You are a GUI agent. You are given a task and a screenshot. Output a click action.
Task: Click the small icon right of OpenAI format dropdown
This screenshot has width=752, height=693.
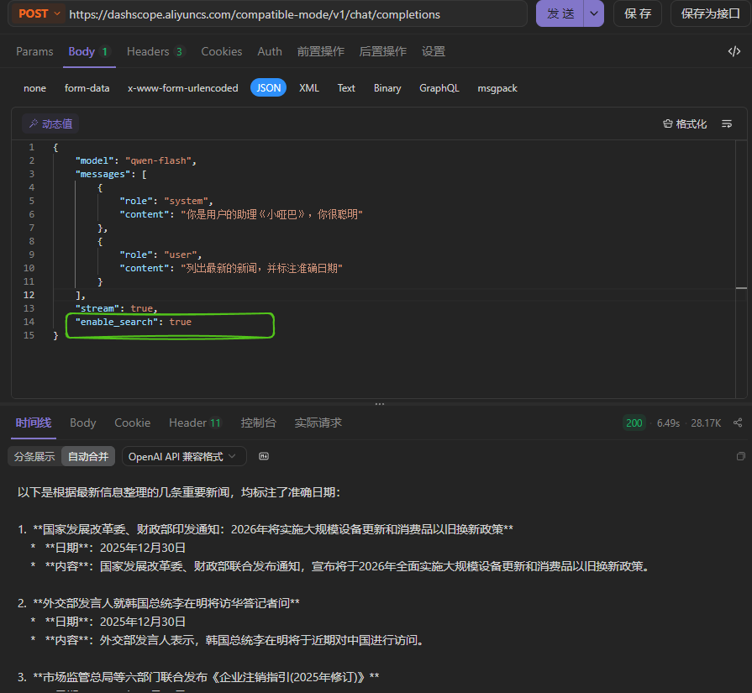tap(264, 456)
